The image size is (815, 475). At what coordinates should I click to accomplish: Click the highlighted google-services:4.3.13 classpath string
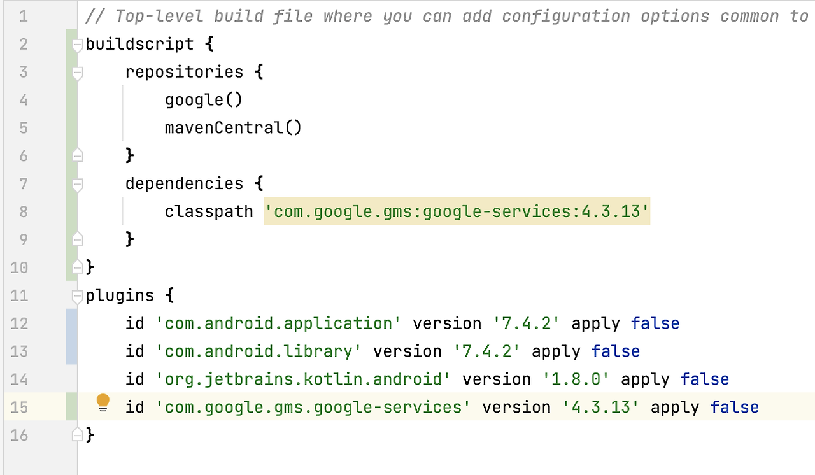[457, 211]
